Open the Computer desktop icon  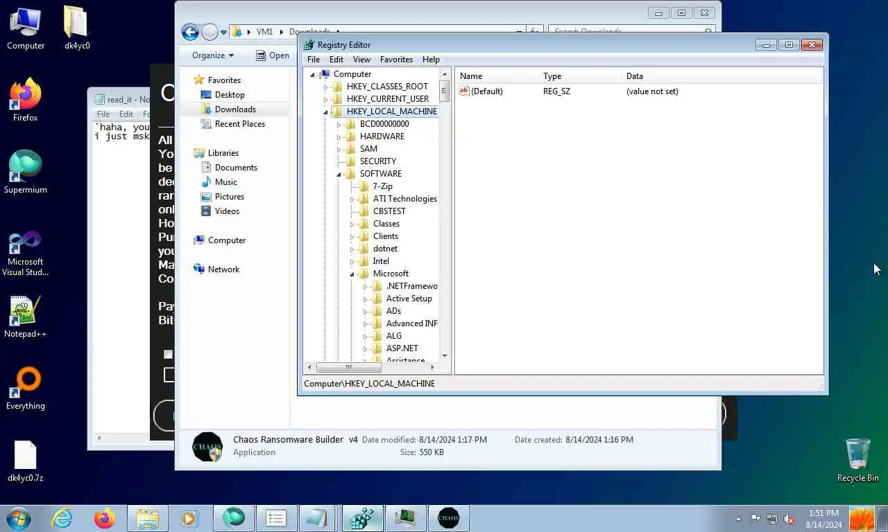pyautogui.click(x=26, y=28)
